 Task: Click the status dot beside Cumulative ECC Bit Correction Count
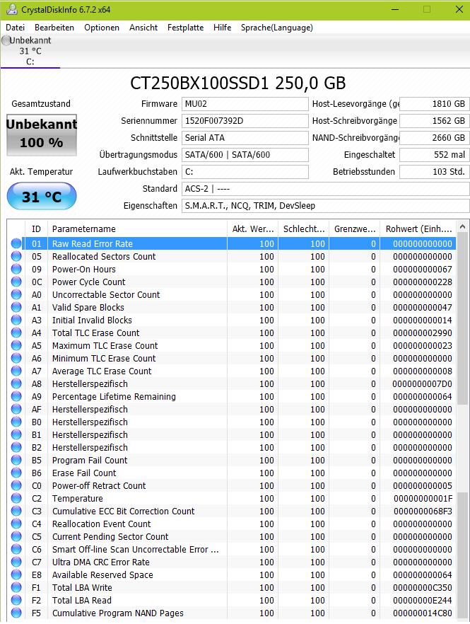coord(16,511)
